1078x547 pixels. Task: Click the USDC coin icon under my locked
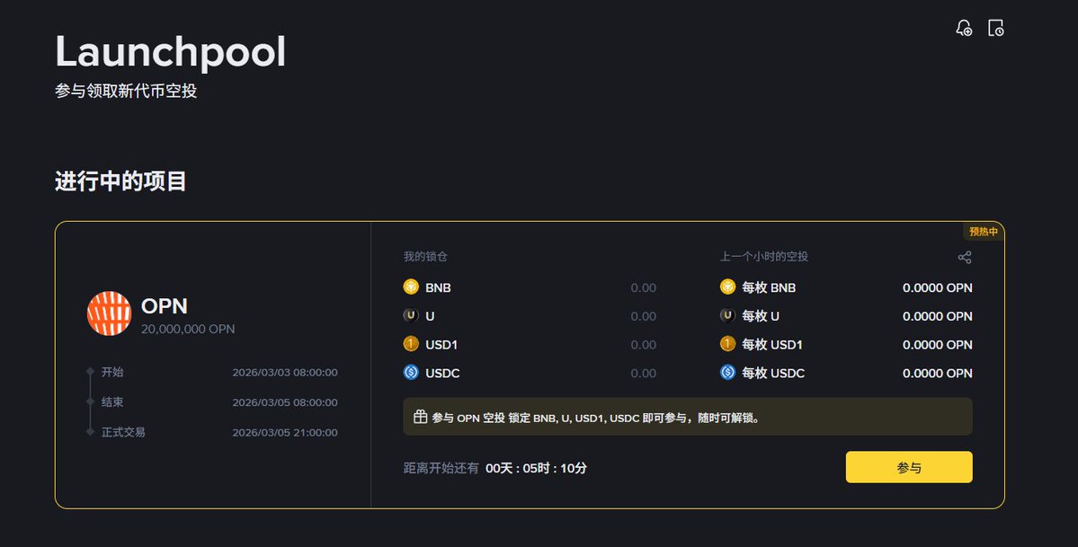(x=411, y=373)
